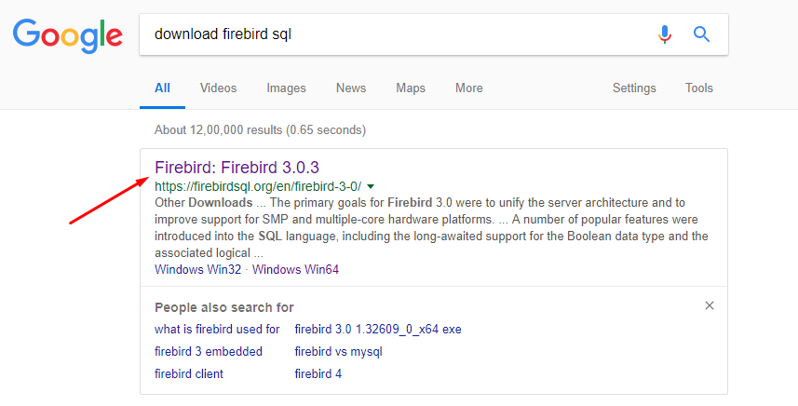Open the Windows Win32 sitelink
798x406 pixels.
197,270
